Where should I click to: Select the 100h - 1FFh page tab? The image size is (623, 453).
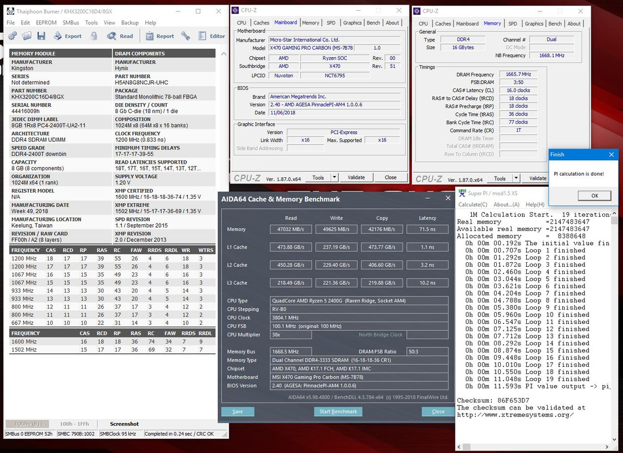coord(74,424)
